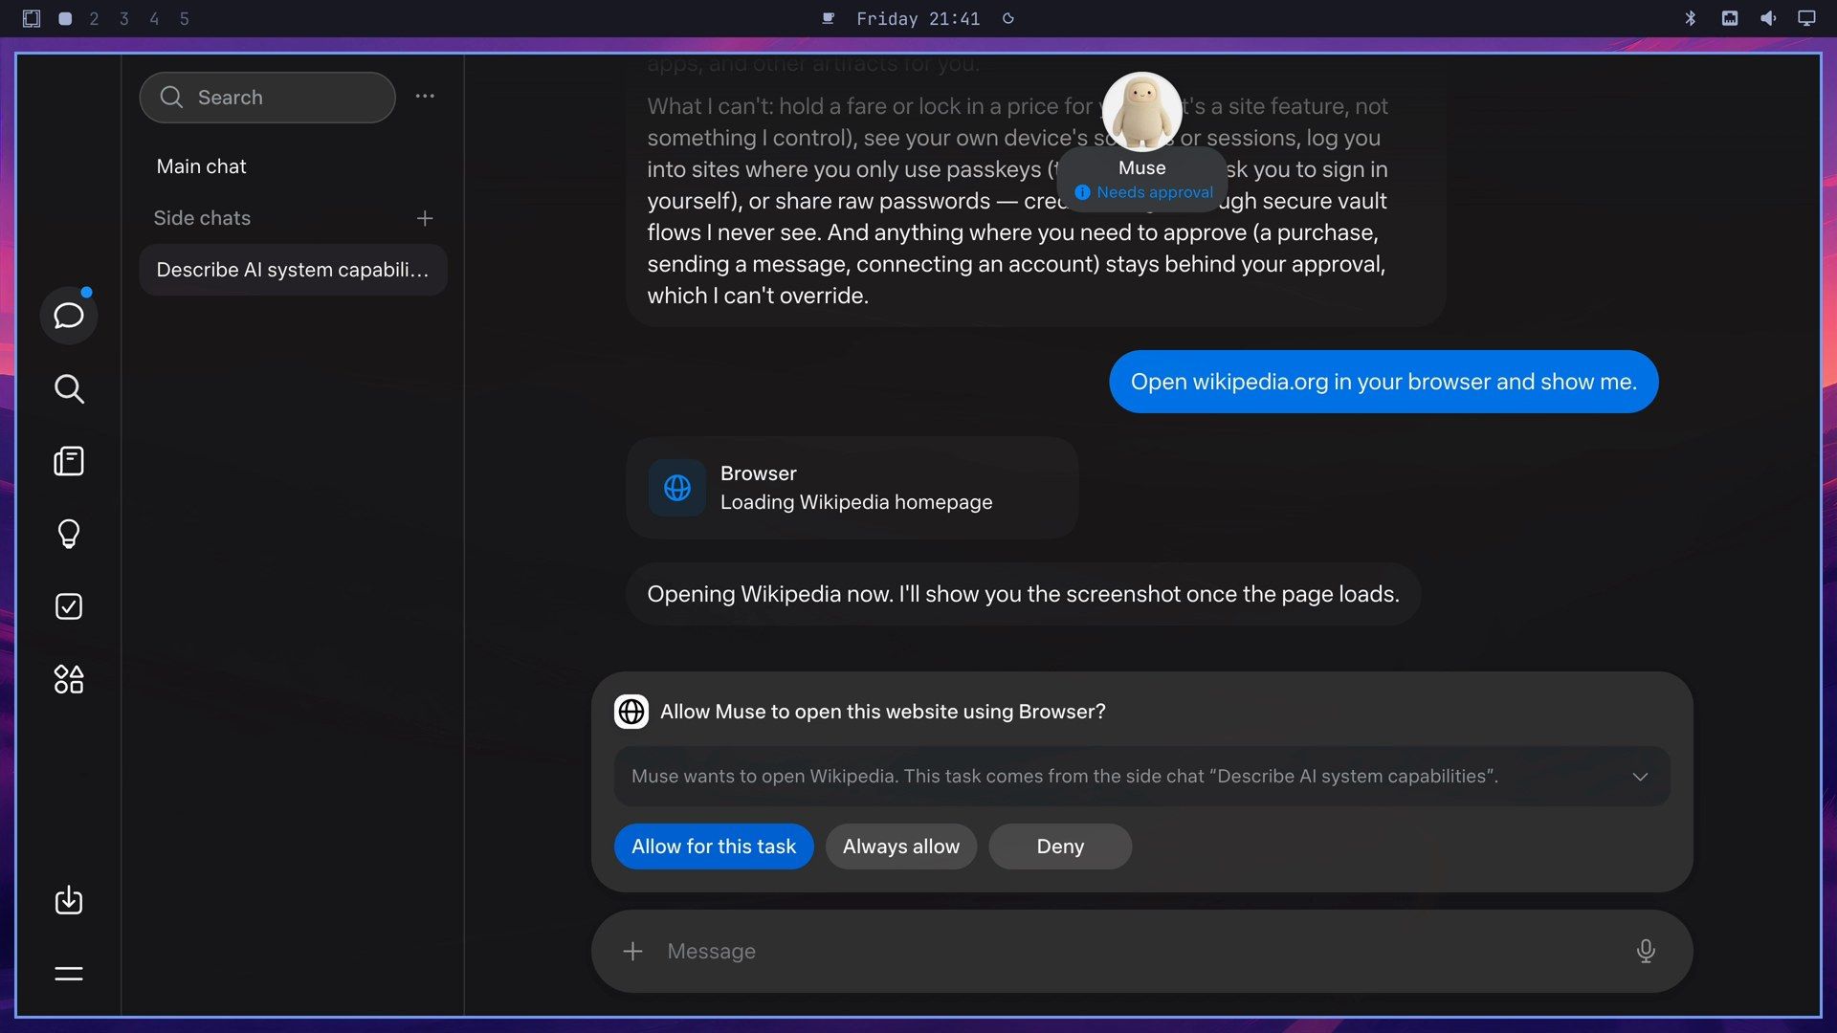The height and width of the screenshot is (1033, 1837).
Task: Click the layout icon at top-left corner
Action: coord(32,18)
